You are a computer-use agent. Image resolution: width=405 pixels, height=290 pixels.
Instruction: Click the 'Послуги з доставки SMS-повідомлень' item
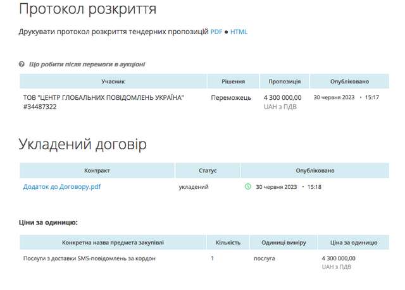(x=89, y=258)
